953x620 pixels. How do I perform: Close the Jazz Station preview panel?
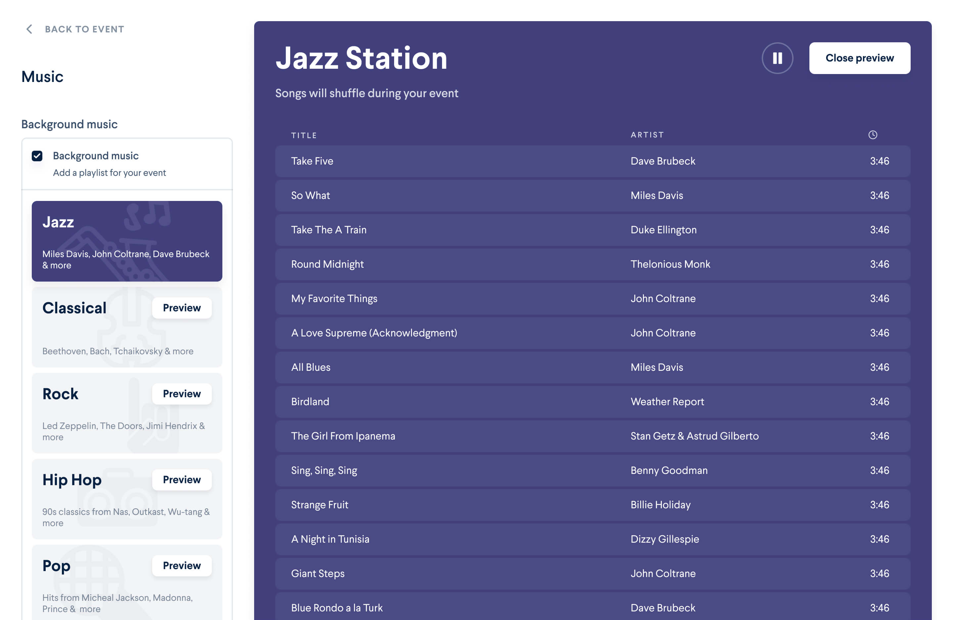tap(859, 58)
